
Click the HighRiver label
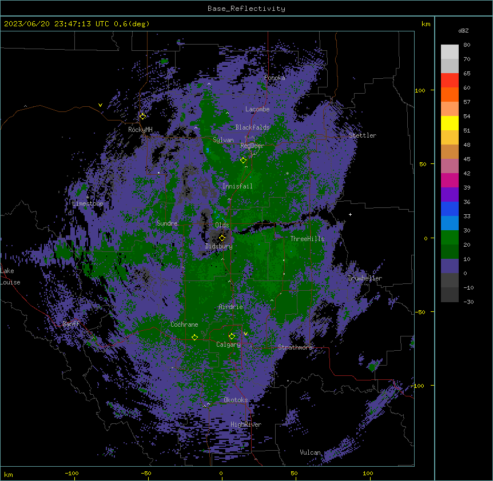coord(246,424)
